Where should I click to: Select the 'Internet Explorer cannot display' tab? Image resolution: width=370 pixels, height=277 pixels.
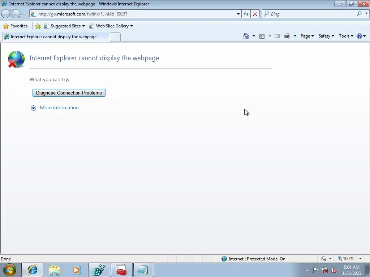coord(56,37)
